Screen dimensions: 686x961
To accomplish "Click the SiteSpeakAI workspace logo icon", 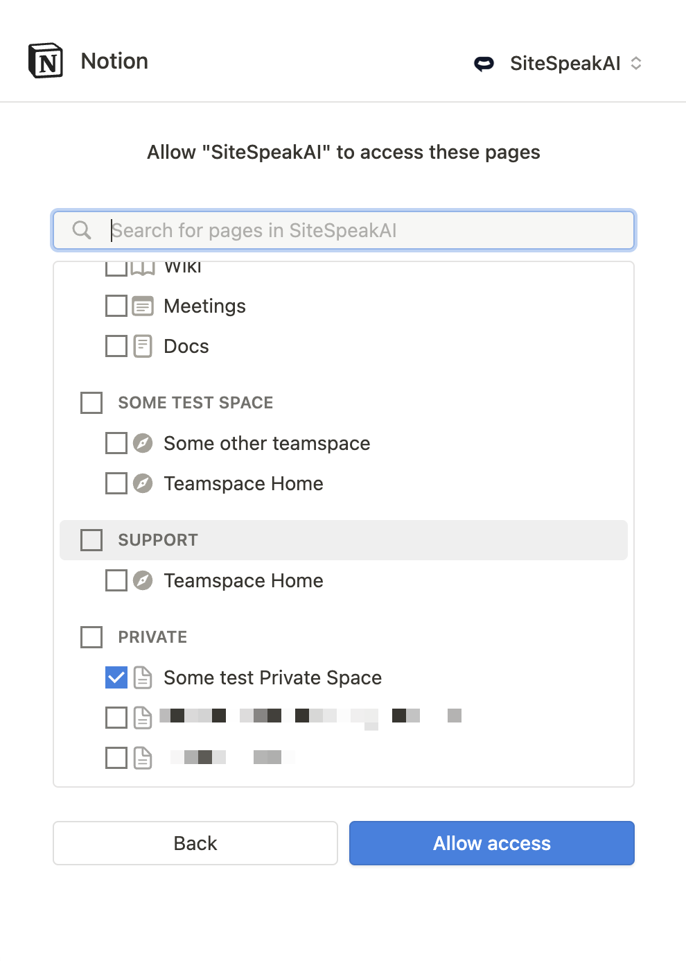I will click(484, 64).
